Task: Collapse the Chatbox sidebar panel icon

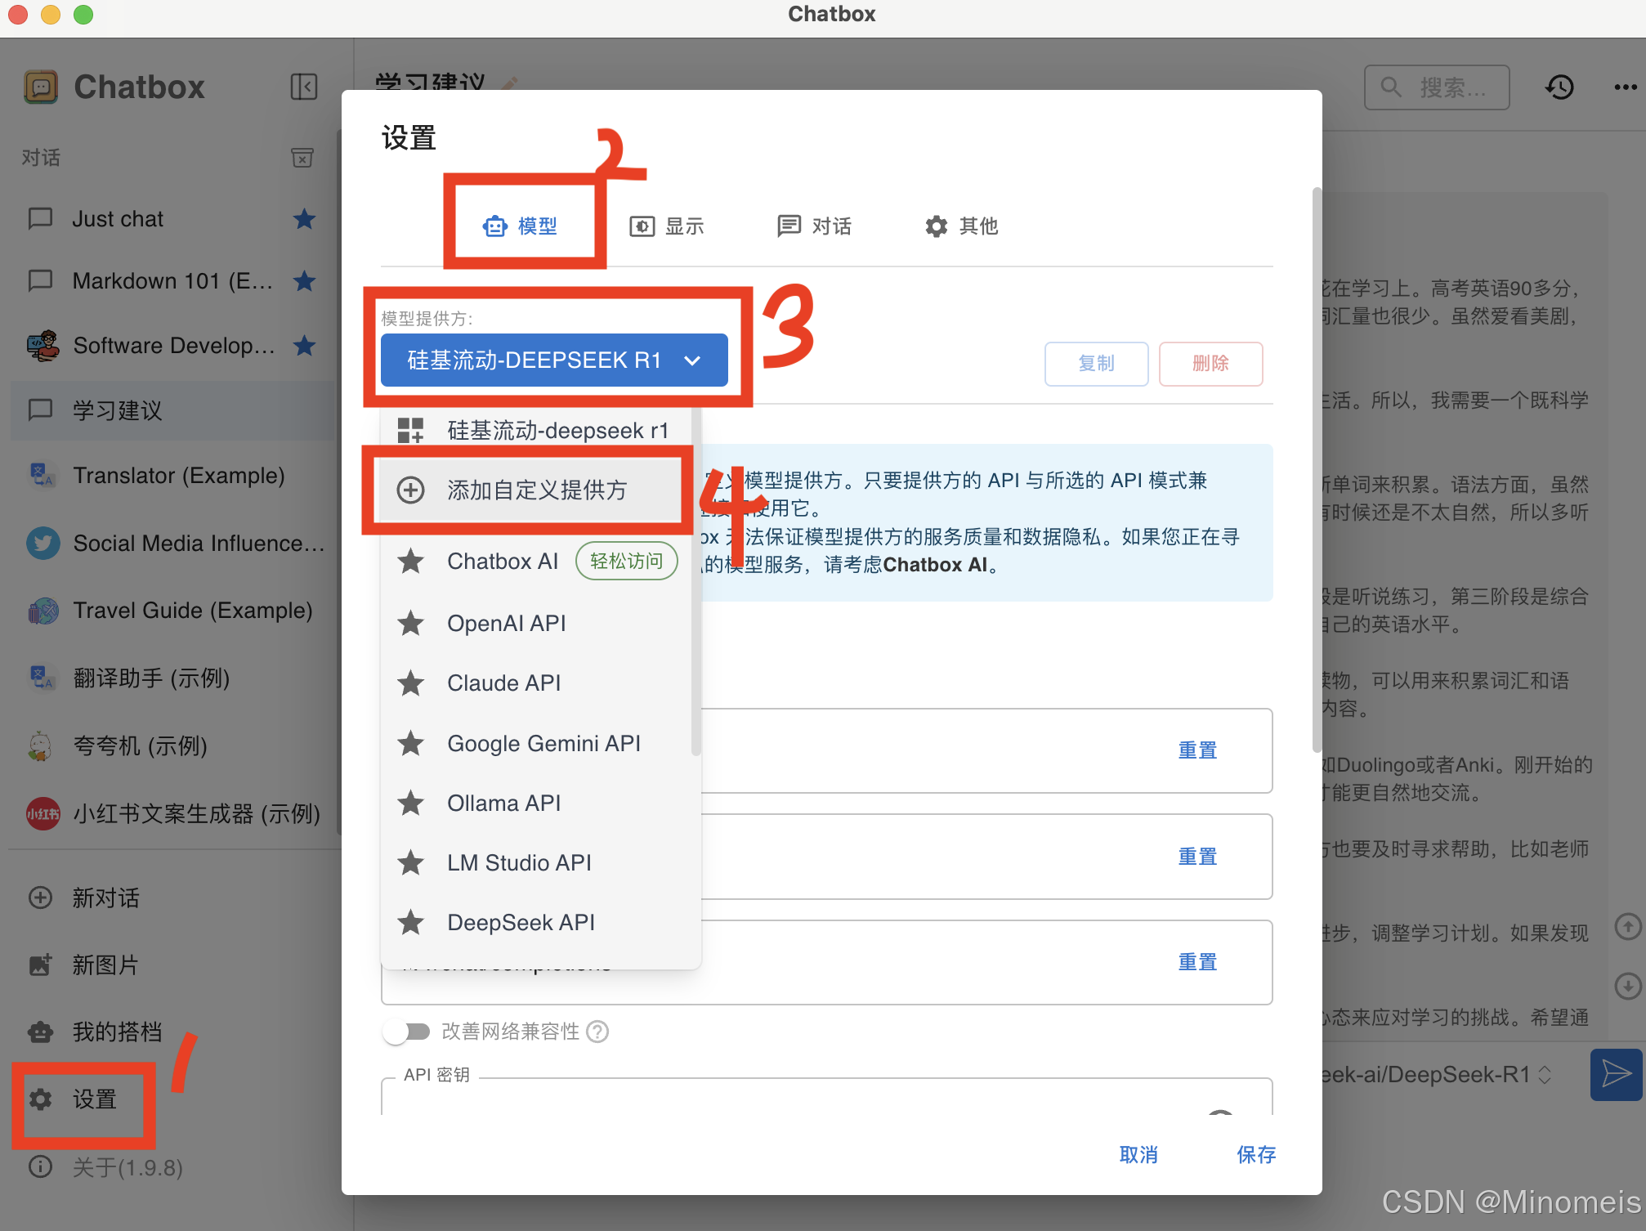Action: (303, 87)
